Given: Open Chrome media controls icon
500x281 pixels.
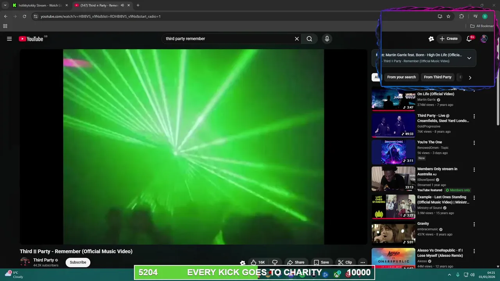Looking at the screenshot, I should click(475, 16).
